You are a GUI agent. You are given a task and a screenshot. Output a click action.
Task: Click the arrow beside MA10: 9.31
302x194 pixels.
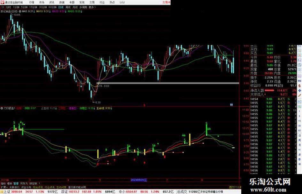click(x=50, y=11)
